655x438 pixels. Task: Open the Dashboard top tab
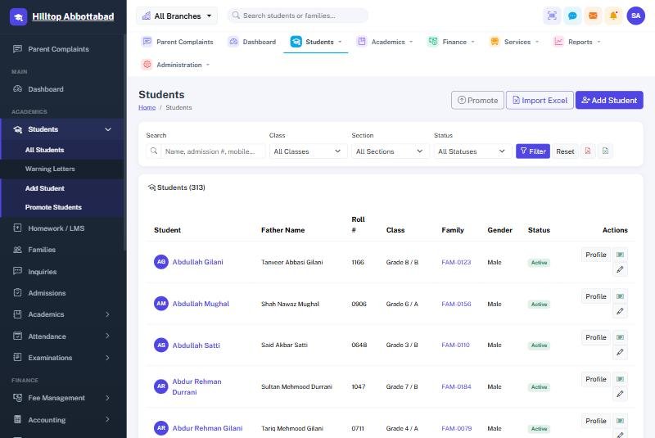point(252,42)
